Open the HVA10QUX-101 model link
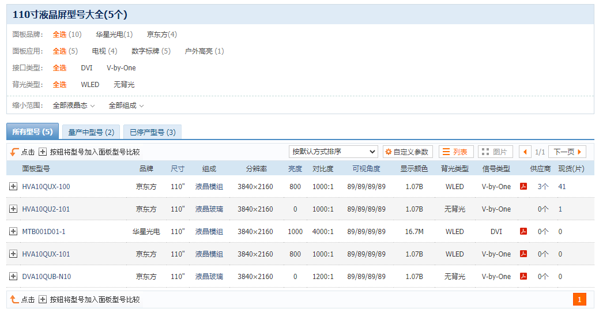Screen dimensions: 599x324 coord(46,254)
